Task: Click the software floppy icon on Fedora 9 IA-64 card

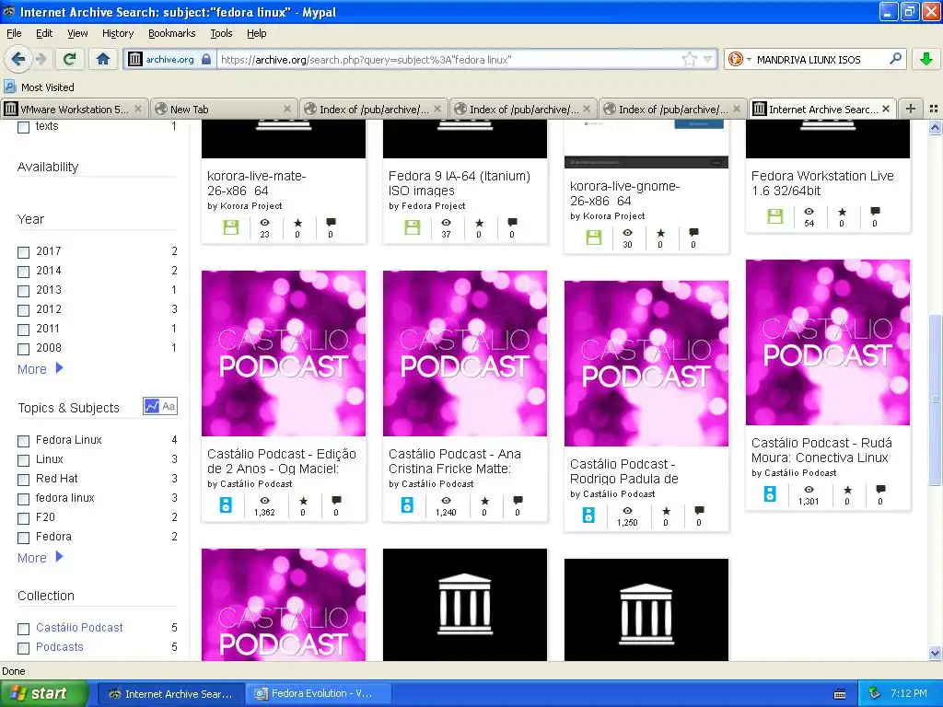Action: click(x=412, y=227)
